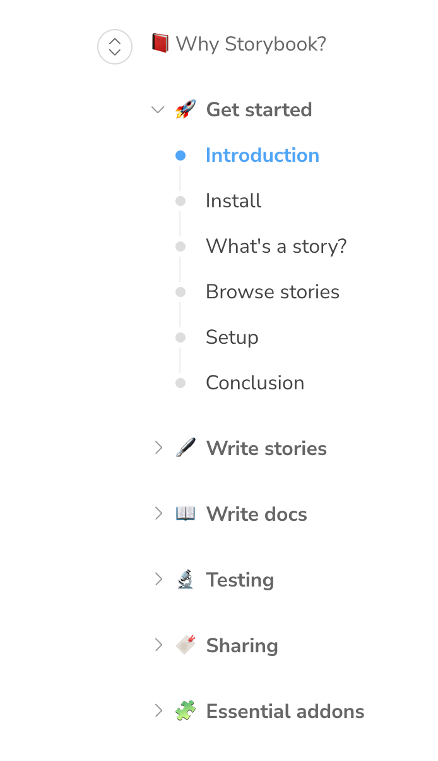Click the pushpin note icon beside Sharing
The width and height of the screenshot is (438, 761).
[186, 645]
